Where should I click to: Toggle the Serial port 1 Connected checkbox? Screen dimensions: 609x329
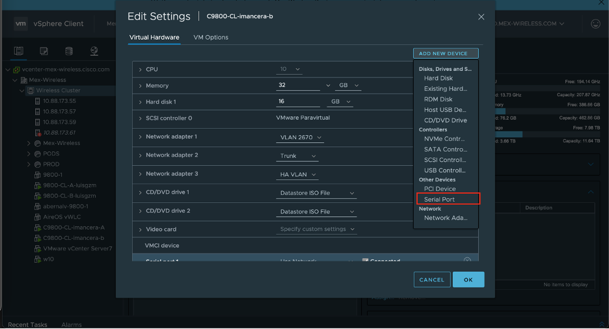(x=365, y=260)
